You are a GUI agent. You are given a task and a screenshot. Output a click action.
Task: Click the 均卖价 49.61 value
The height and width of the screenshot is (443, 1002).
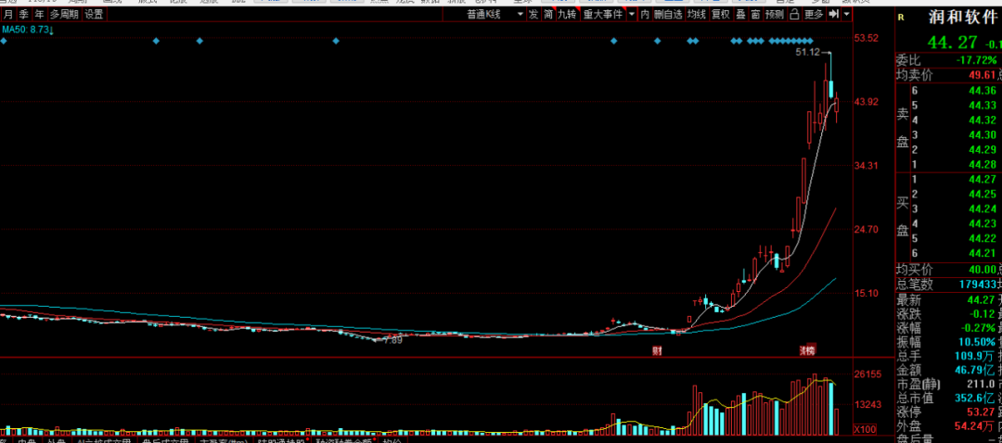click(983, 76)
